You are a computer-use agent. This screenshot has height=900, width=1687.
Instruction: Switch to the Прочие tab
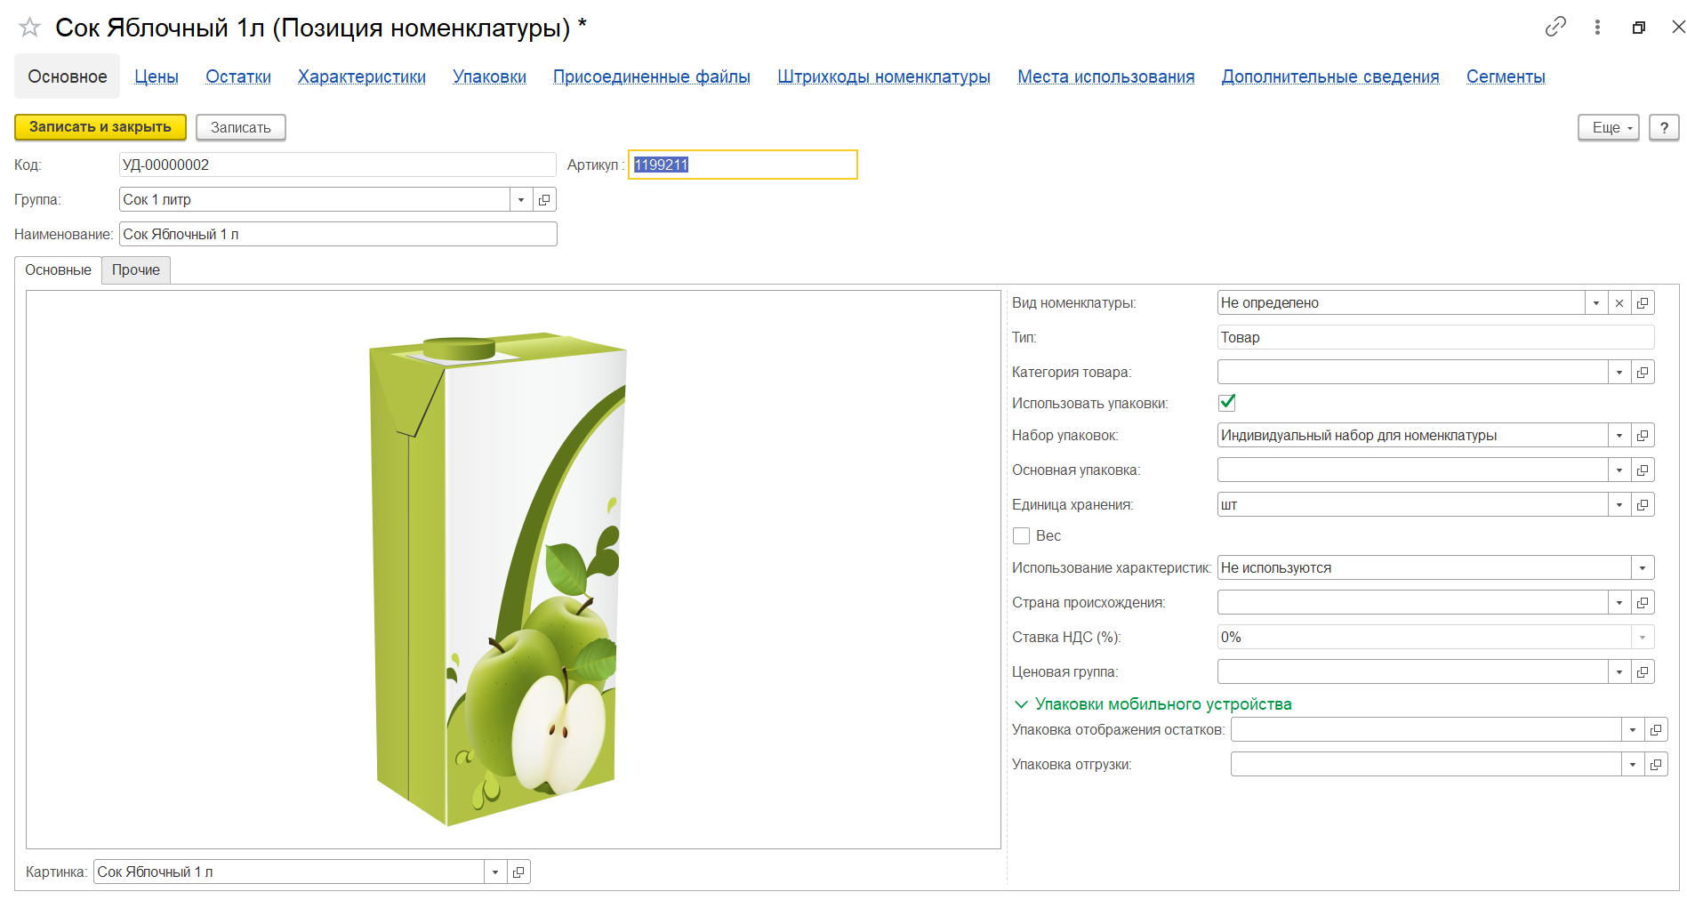[x=136, y=270]
